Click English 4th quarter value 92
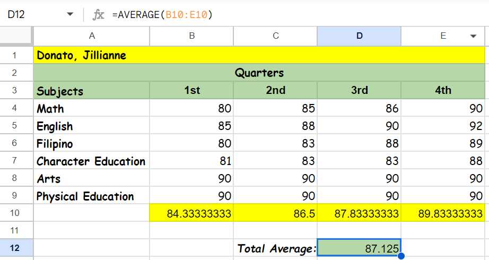This screenshot has width=489, height=260. pos(443,125)
